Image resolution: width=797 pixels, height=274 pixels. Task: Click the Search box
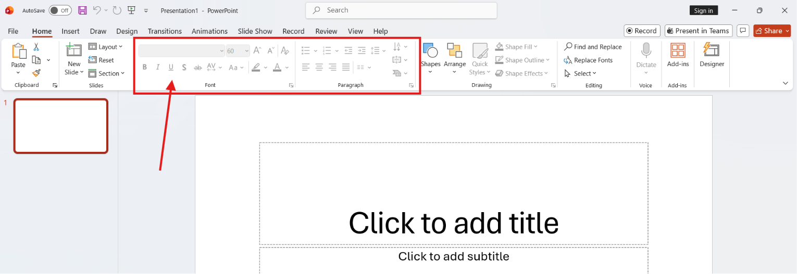pos(401,10)
